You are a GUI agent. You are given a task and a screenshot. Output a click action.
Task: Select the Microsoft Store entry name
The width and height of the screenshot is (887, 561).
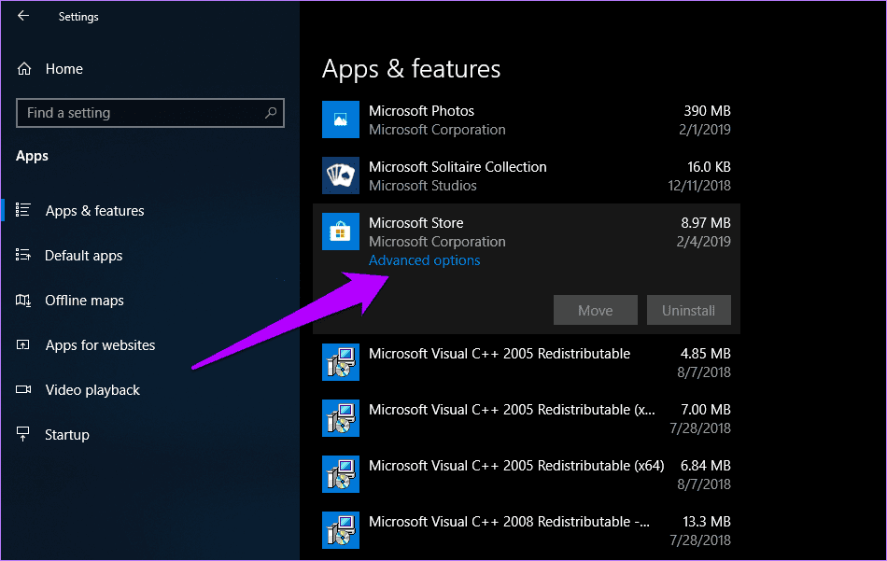[x=415, y=223]
